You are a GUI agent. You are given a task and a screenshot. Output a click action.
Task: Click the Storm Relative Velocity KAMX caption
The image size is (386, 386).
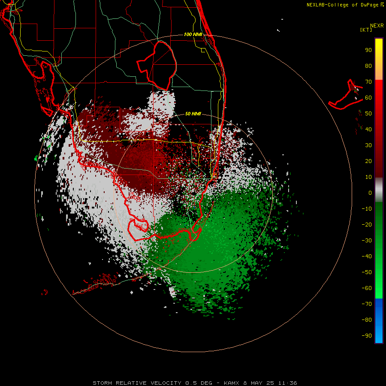(x=195, y=383)
